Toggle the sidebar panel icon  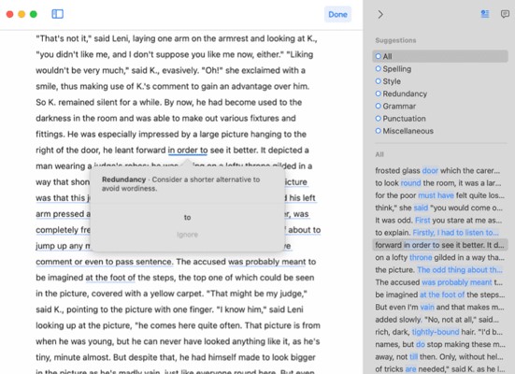coord(57,14)
